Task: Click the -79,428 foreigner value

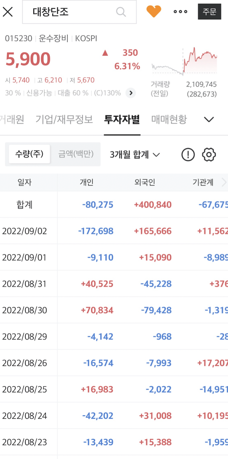Action: click(x=156, y=310)
